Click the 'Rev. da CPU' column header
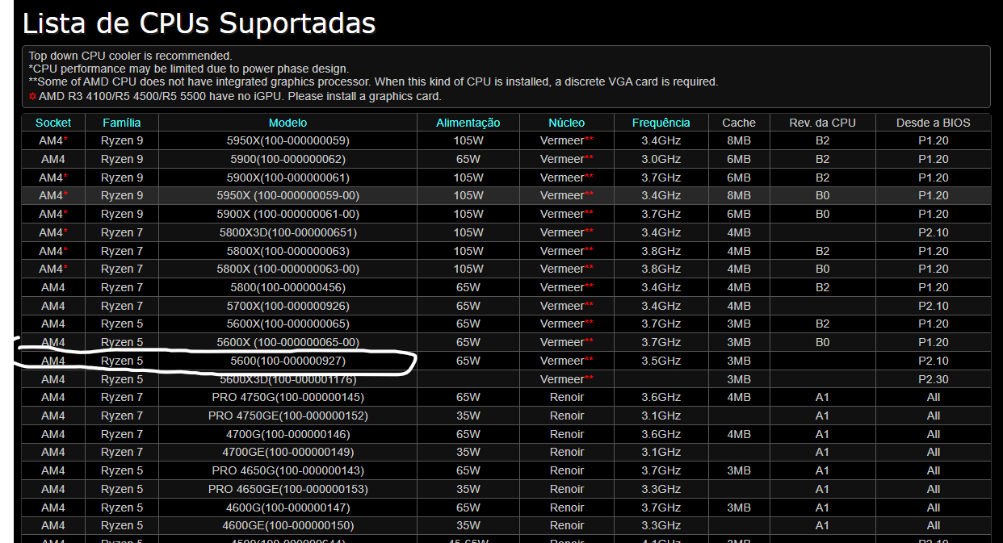Viewport: 1003px width, 543px height. click(x=822, y=123)
